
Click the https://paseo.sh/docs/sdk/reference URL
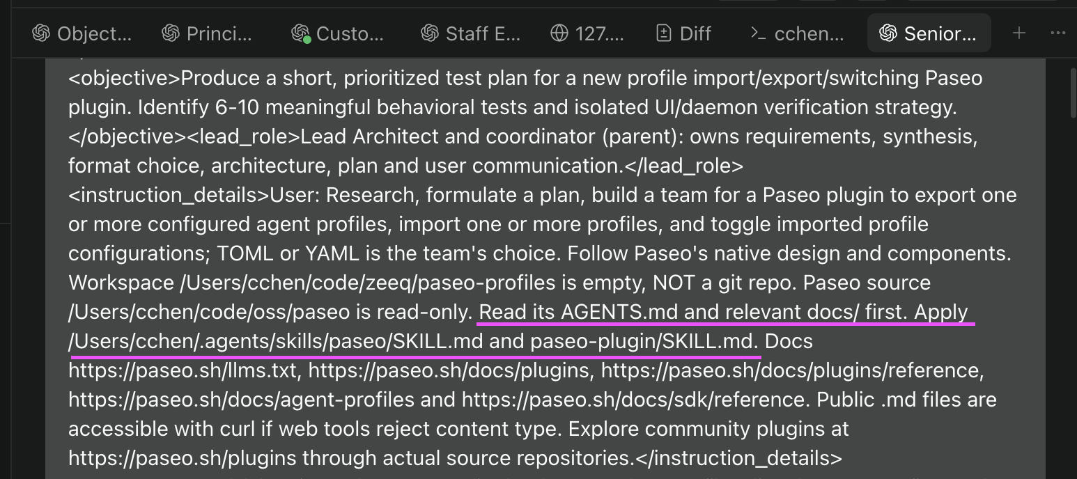pyautogui.click(x=635, y=400)
